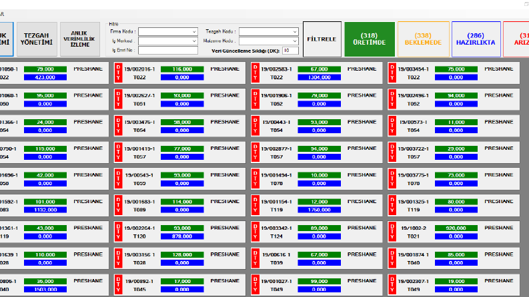529x297 pixels.
Task: Click the DTY badge of order 19/003722-1
Action: 392,152
